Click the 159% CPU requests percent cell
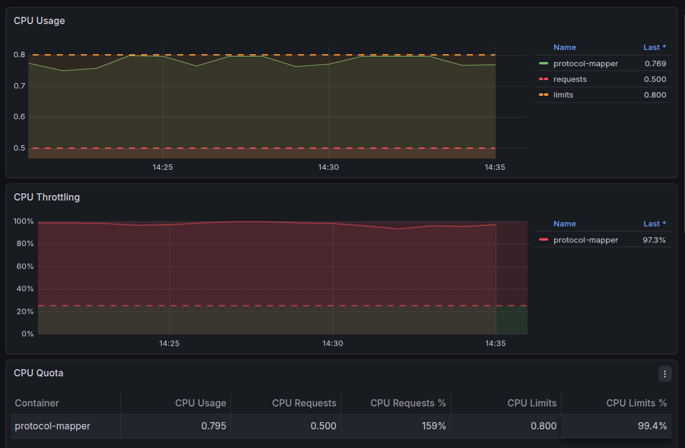Viewport: 685px width, 448px height. point(396,426)
